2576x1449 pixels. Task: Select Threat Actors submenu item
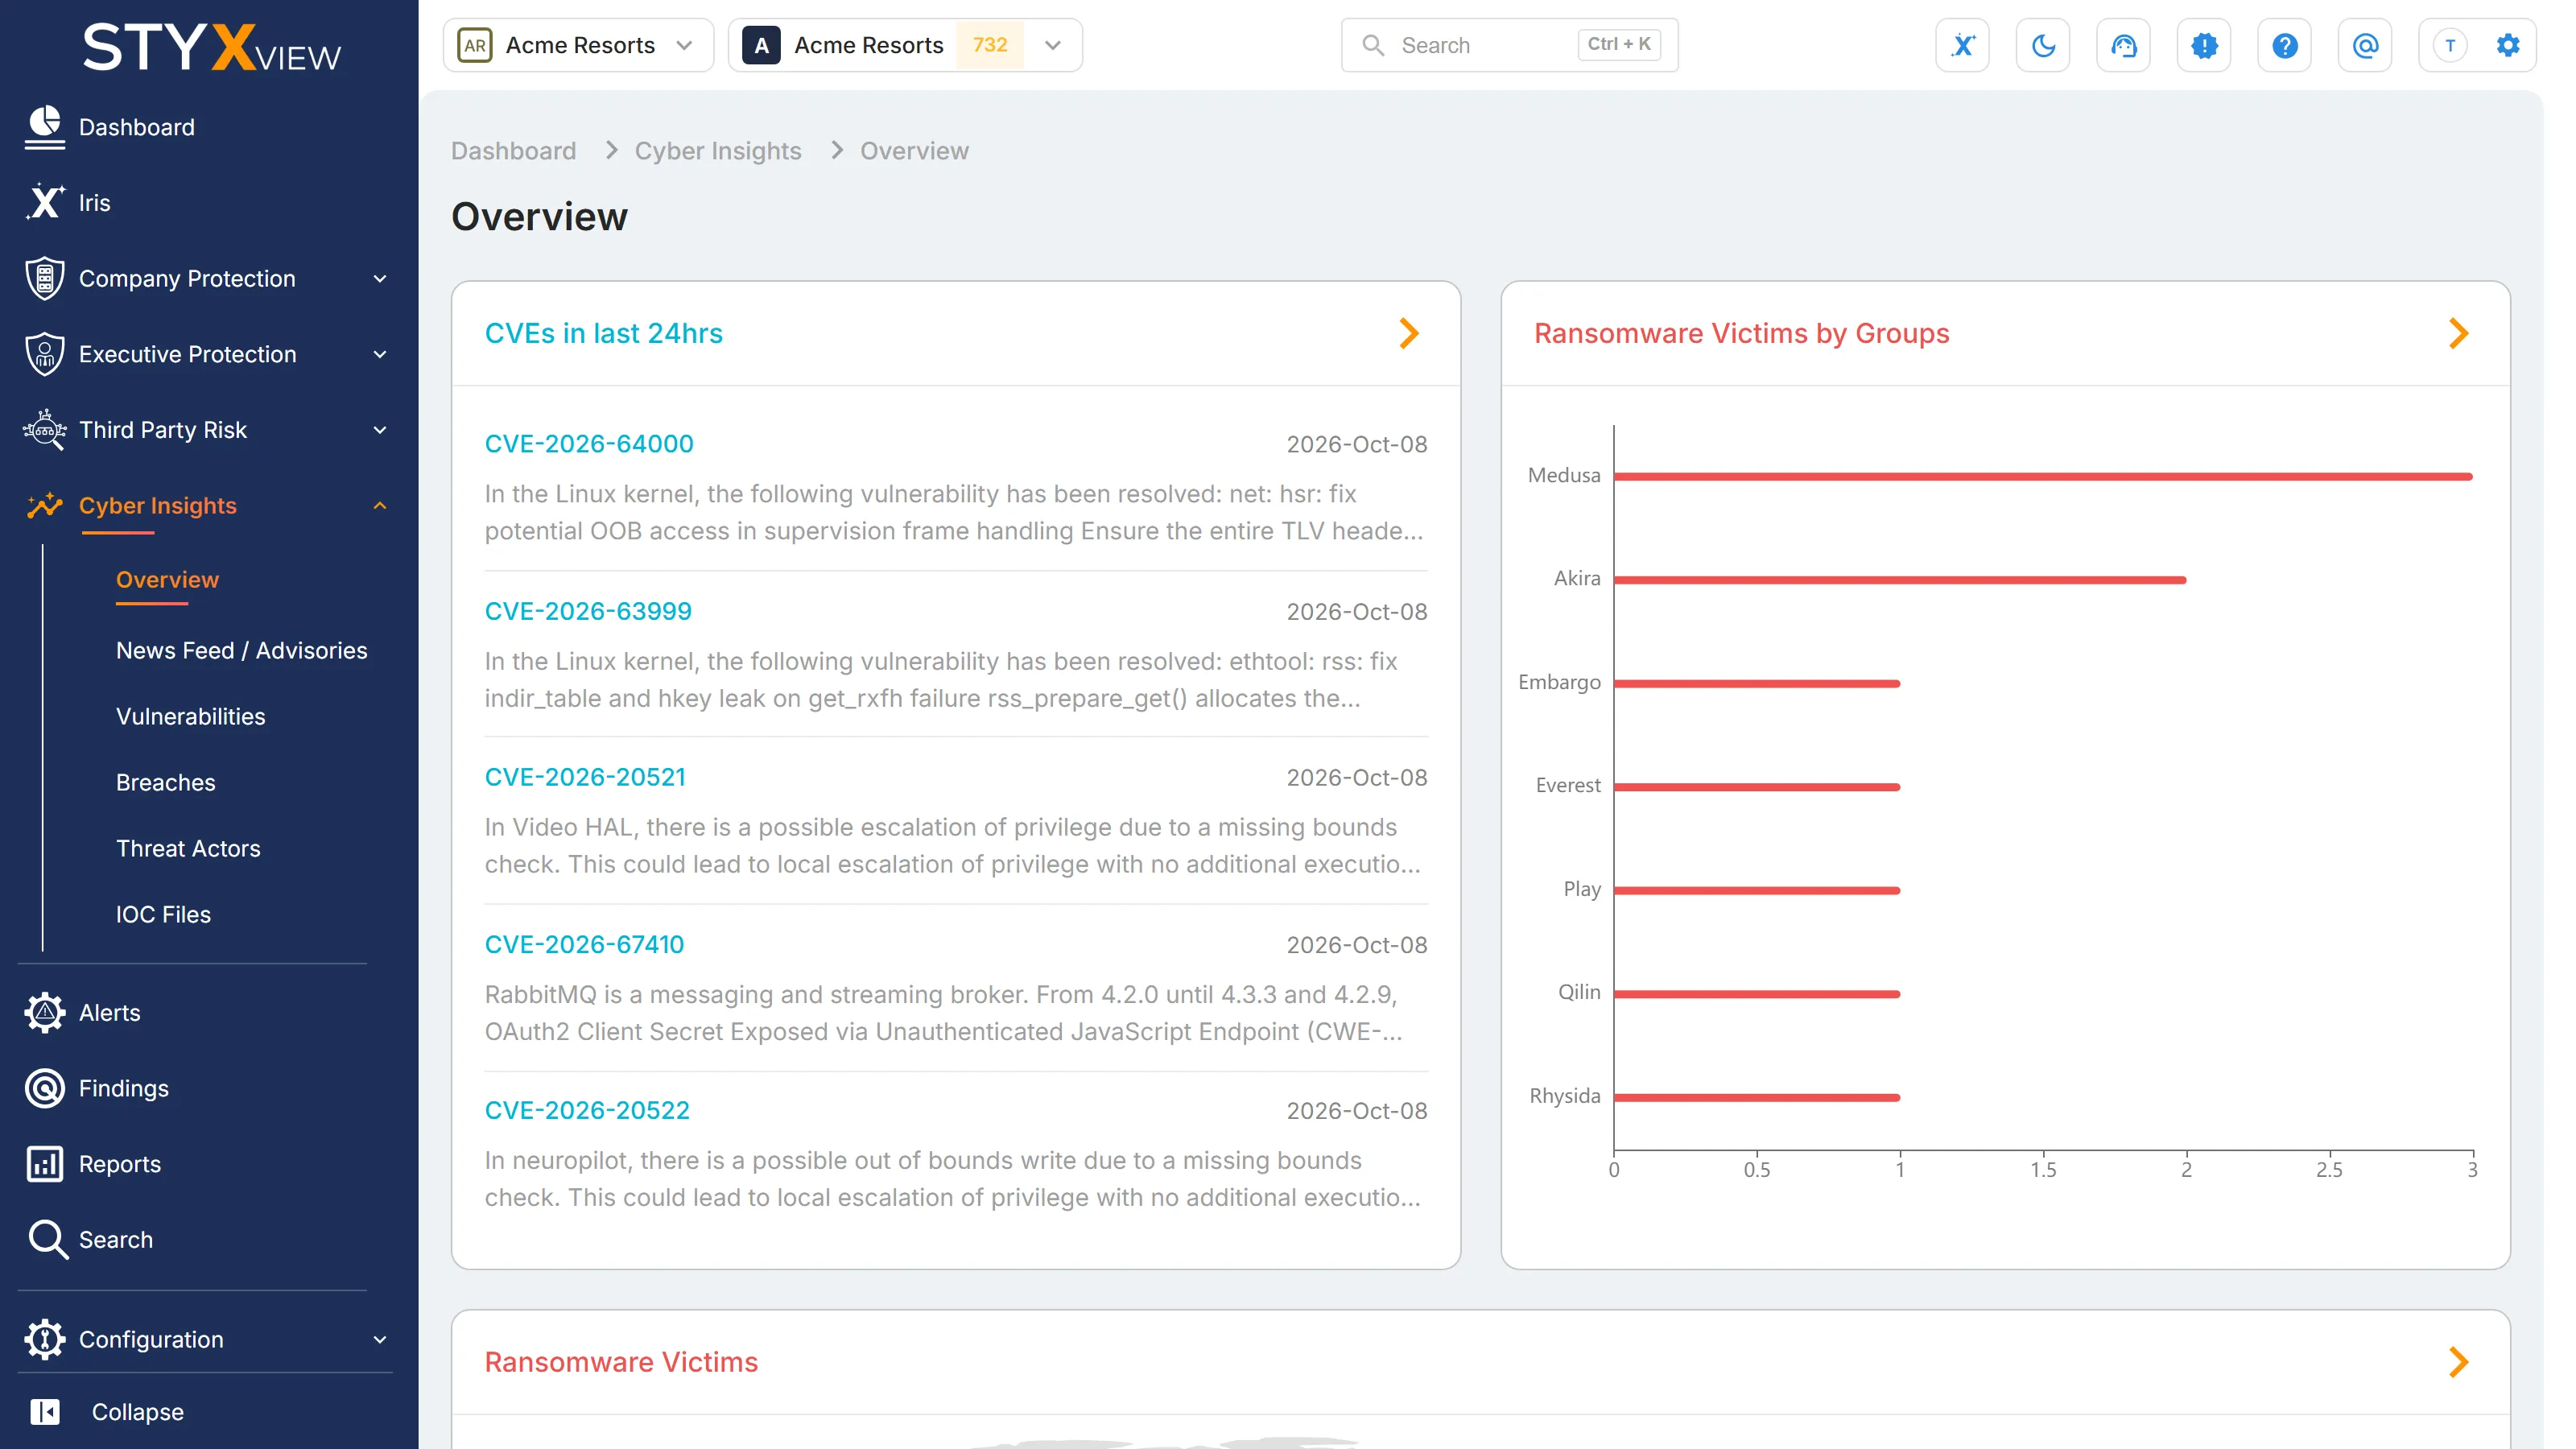(x=188, y=848)
